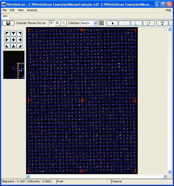Jump to bottom-center edge navigation button
Screen dimensions: 174x186
click(x=13, y=46)
